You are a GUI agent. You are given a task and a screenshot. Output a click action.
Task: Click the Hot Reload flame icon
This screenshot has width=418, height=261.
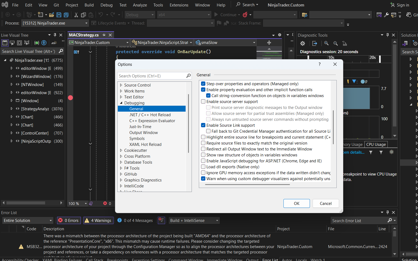coord(245,15)
